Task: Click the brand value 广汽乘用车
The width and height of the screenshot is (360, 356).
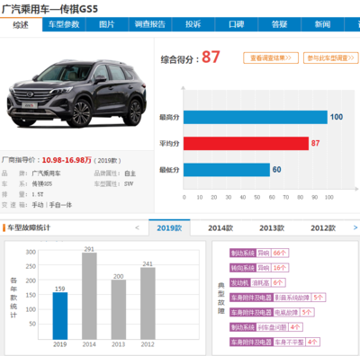Action: coord(46,174)
